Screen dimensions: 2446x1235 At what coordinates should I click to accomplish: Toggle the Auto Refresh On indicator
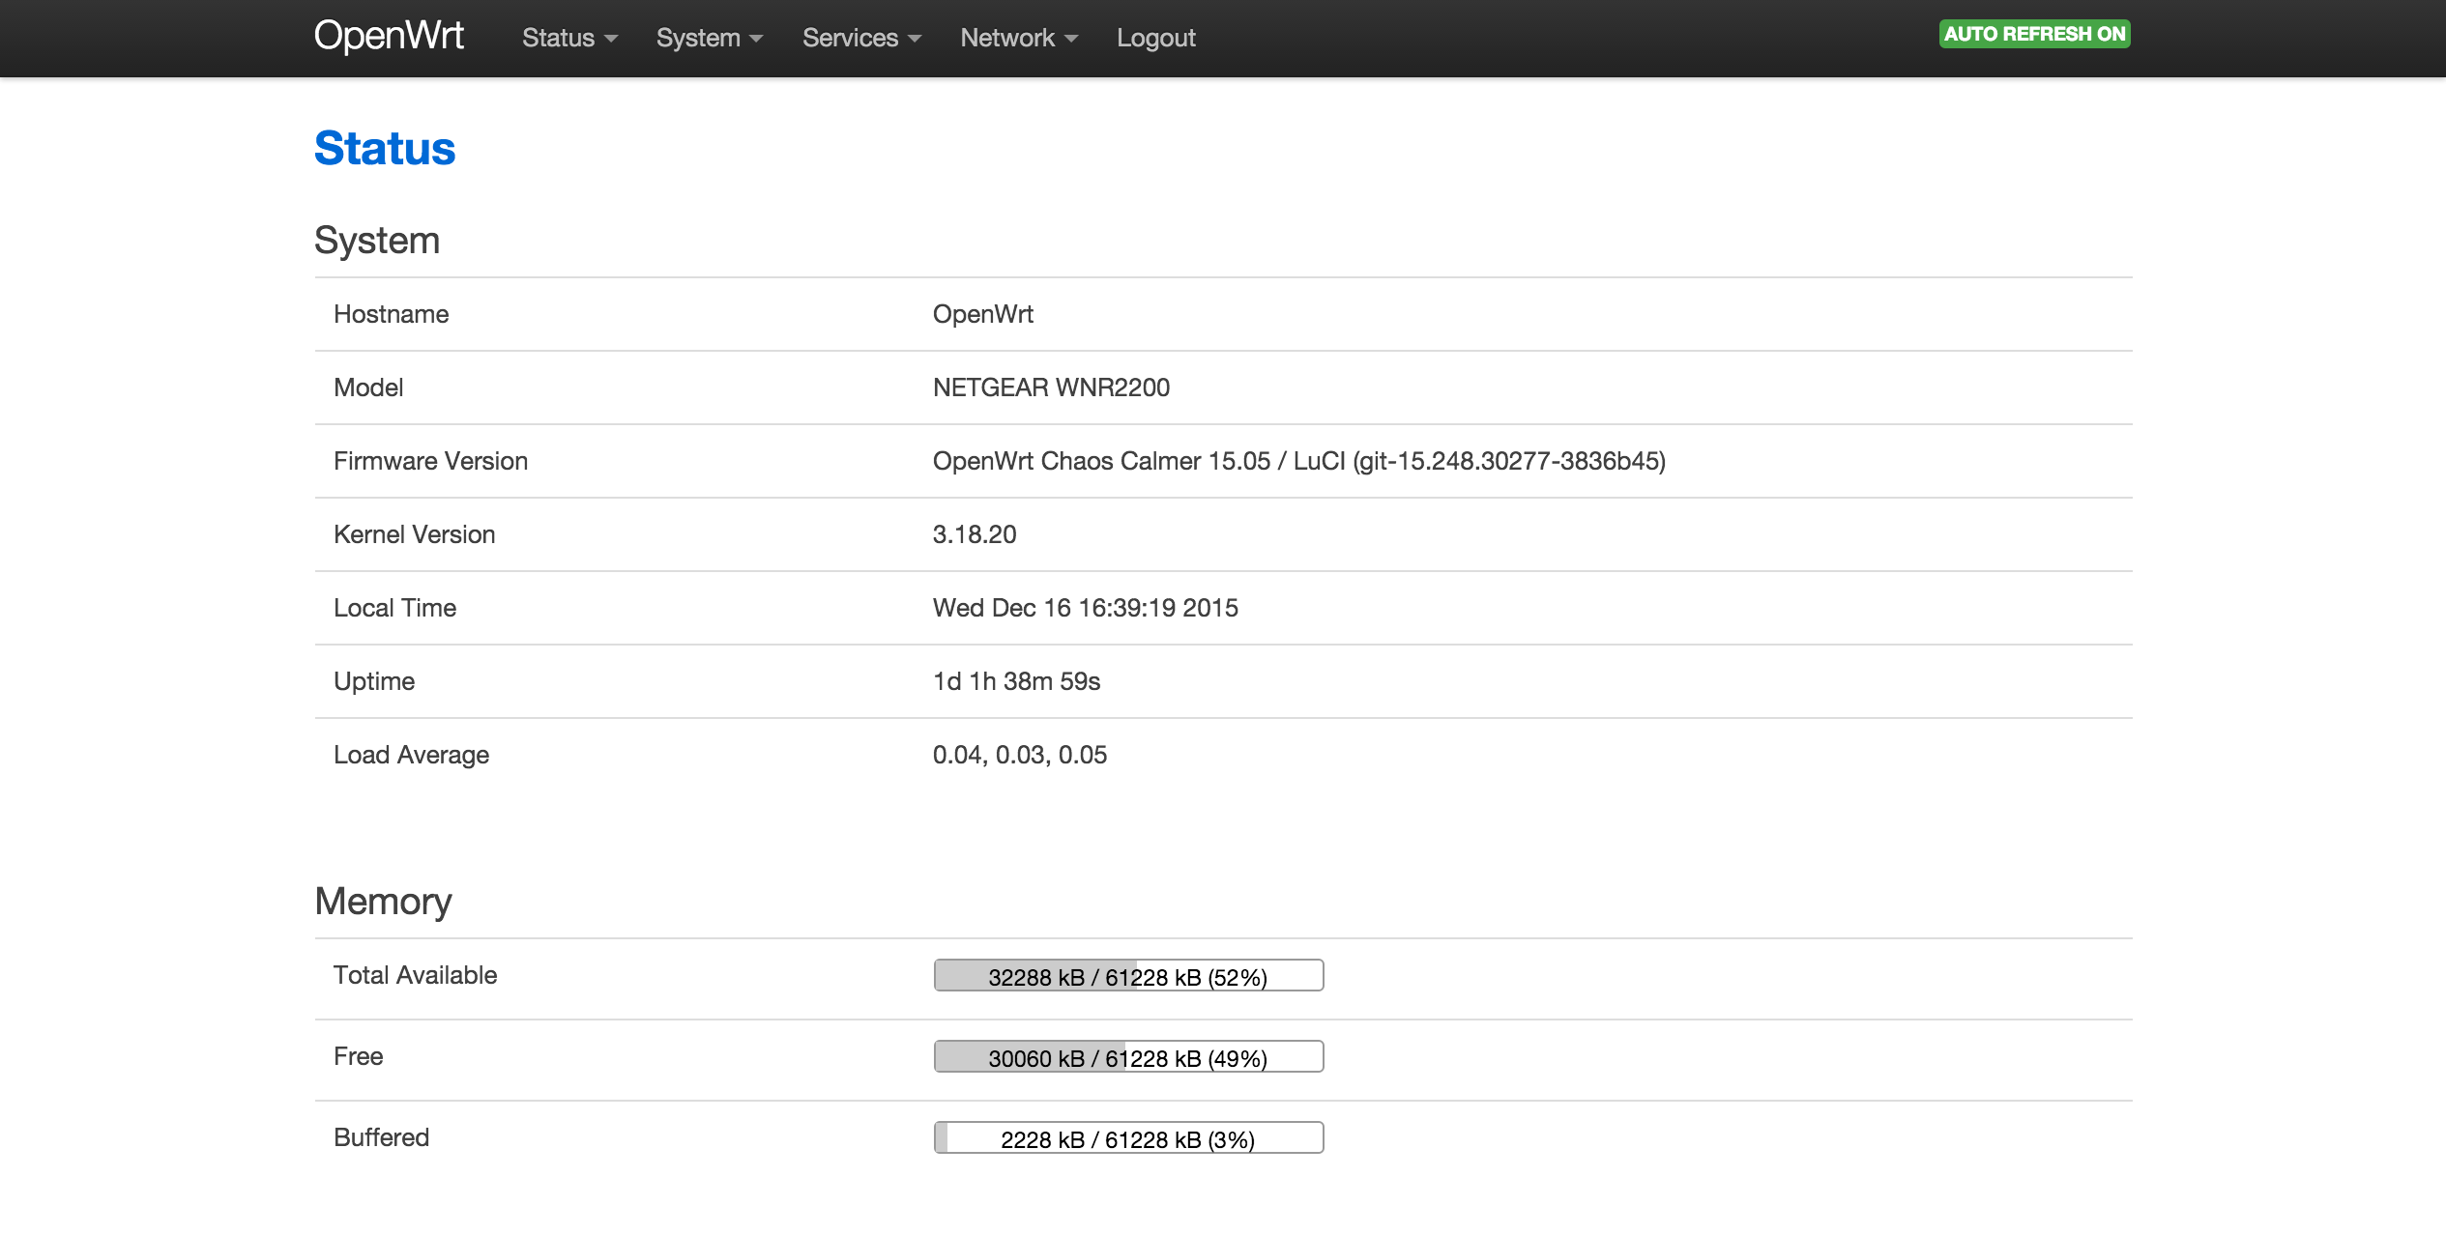tap(2034, 34)
